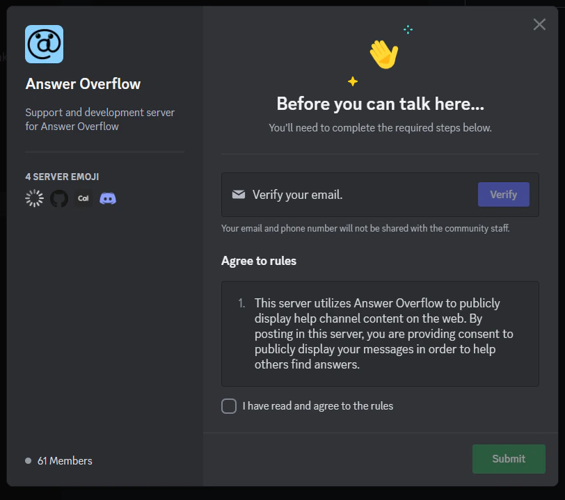Click rule 1 text about Answer Overflow consent
Viewport: 565px width, 500px height.
(384, 334)
